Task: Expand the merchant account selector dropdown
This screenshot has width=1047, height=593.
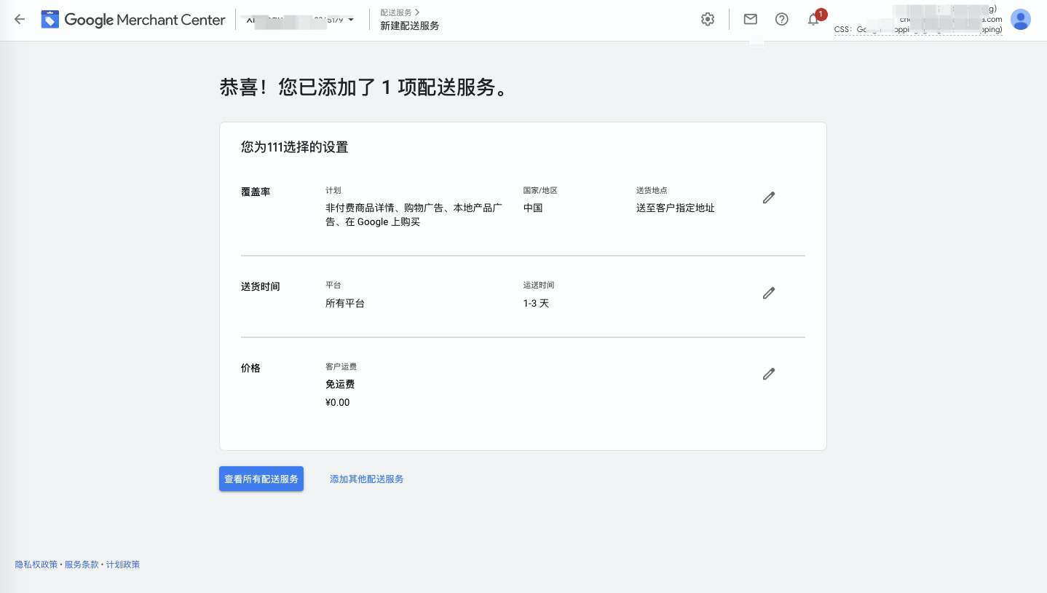Action: tap(351, 20)
